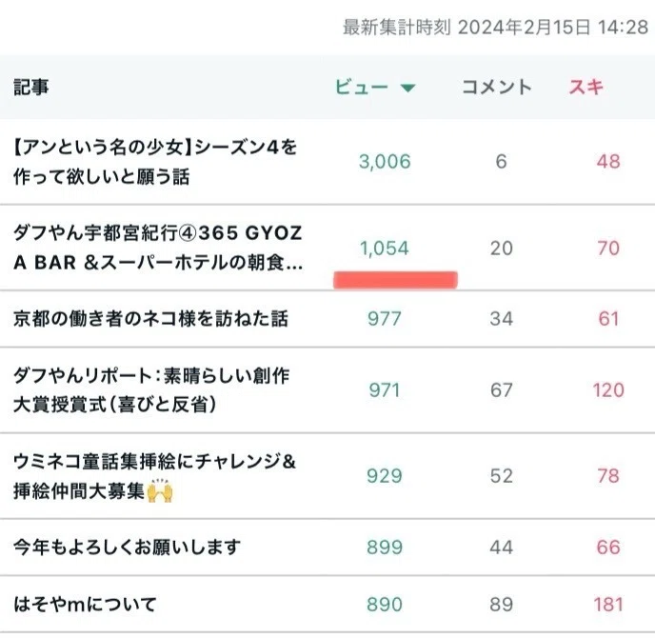
Task: Click the ビュー sort arrow icon
Action: pyautogui.click(x=407, y=88)
